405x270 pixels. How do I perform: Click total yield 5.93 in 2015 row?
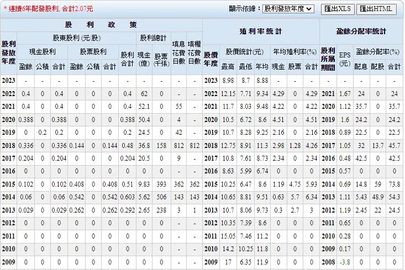[x=312, y=184]
